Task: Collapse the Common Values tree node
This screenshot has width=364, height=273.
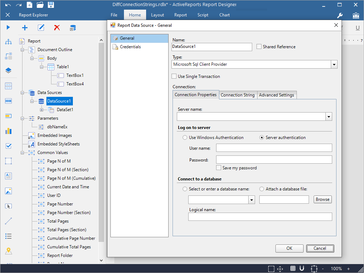Action: click(23, 153)
